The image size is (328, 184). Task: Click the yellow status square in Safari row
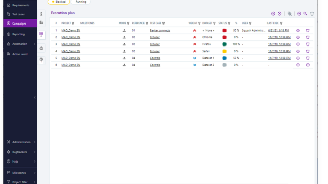coord(224,51)
